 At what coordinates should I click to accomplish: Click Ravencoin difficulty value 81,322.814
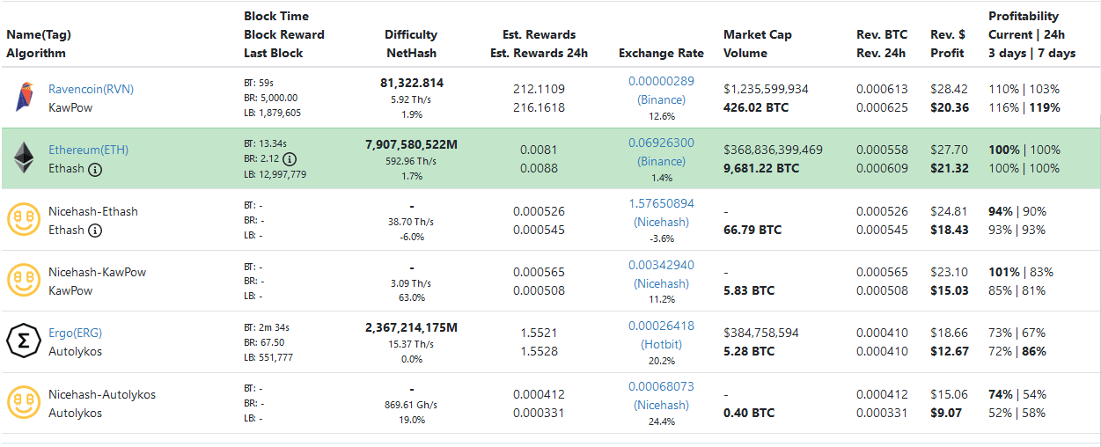coord(412,83)
